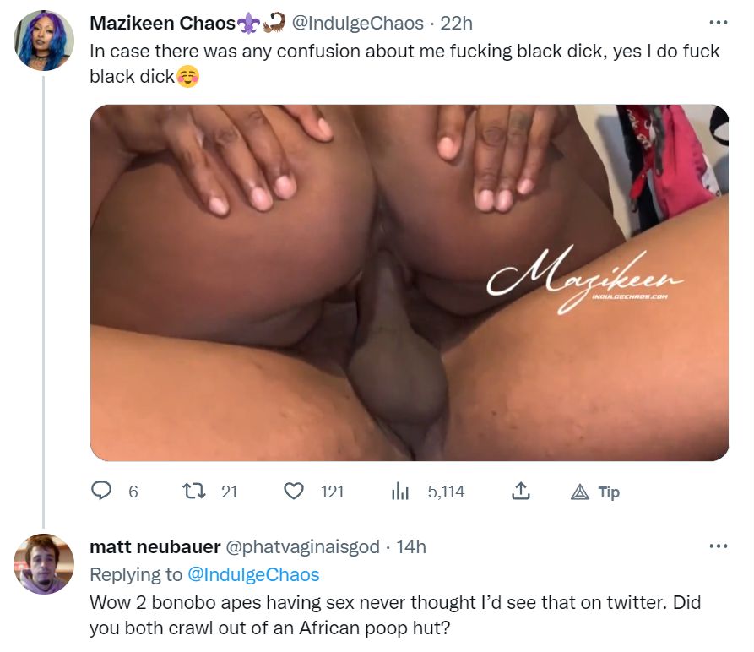Viewport: 754px width, 652px height.
Task: Open more options on the reply post
Action: tap(719, 546)
